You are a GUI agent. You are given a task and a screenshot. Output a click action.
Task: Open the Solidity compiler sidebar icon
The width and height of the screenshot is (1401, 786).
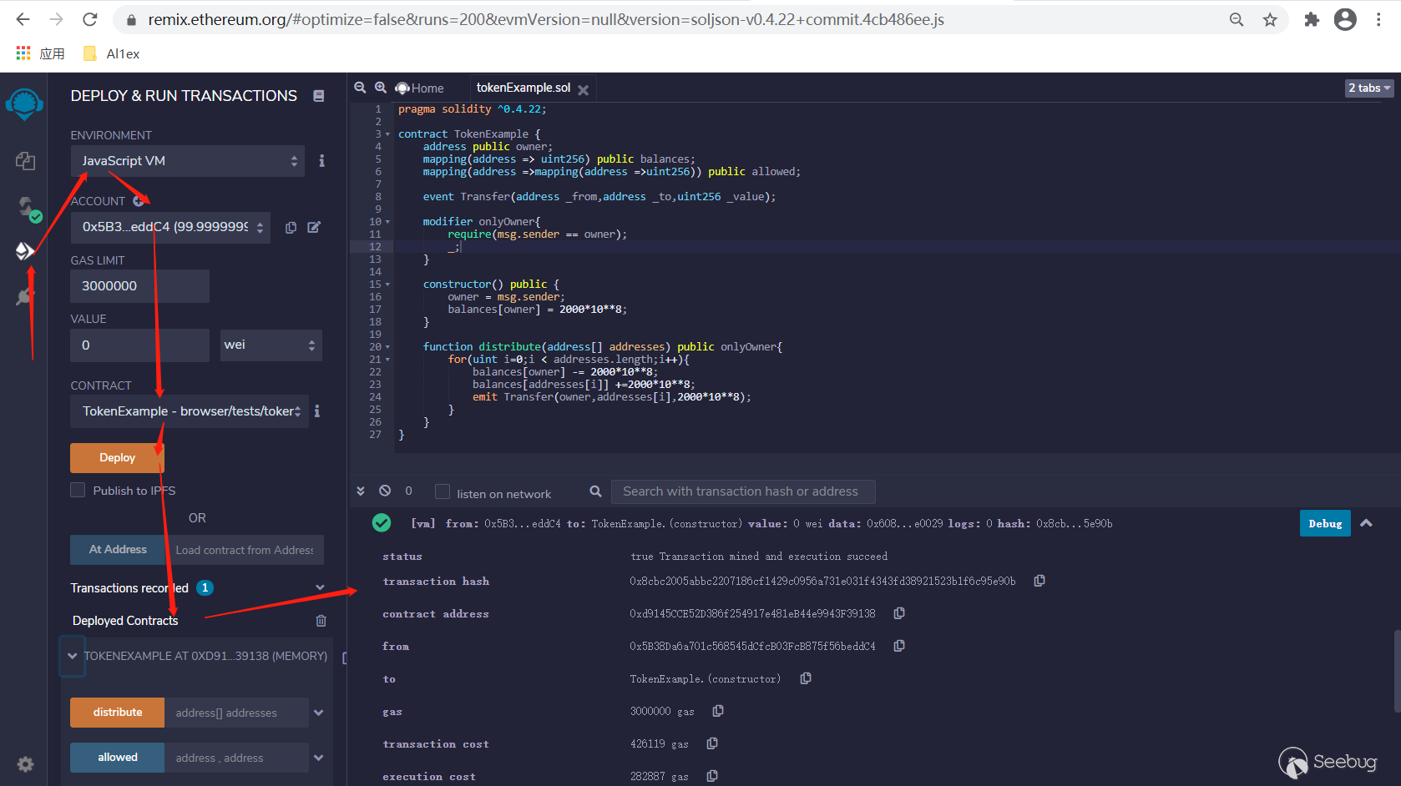tap(27, 207)
